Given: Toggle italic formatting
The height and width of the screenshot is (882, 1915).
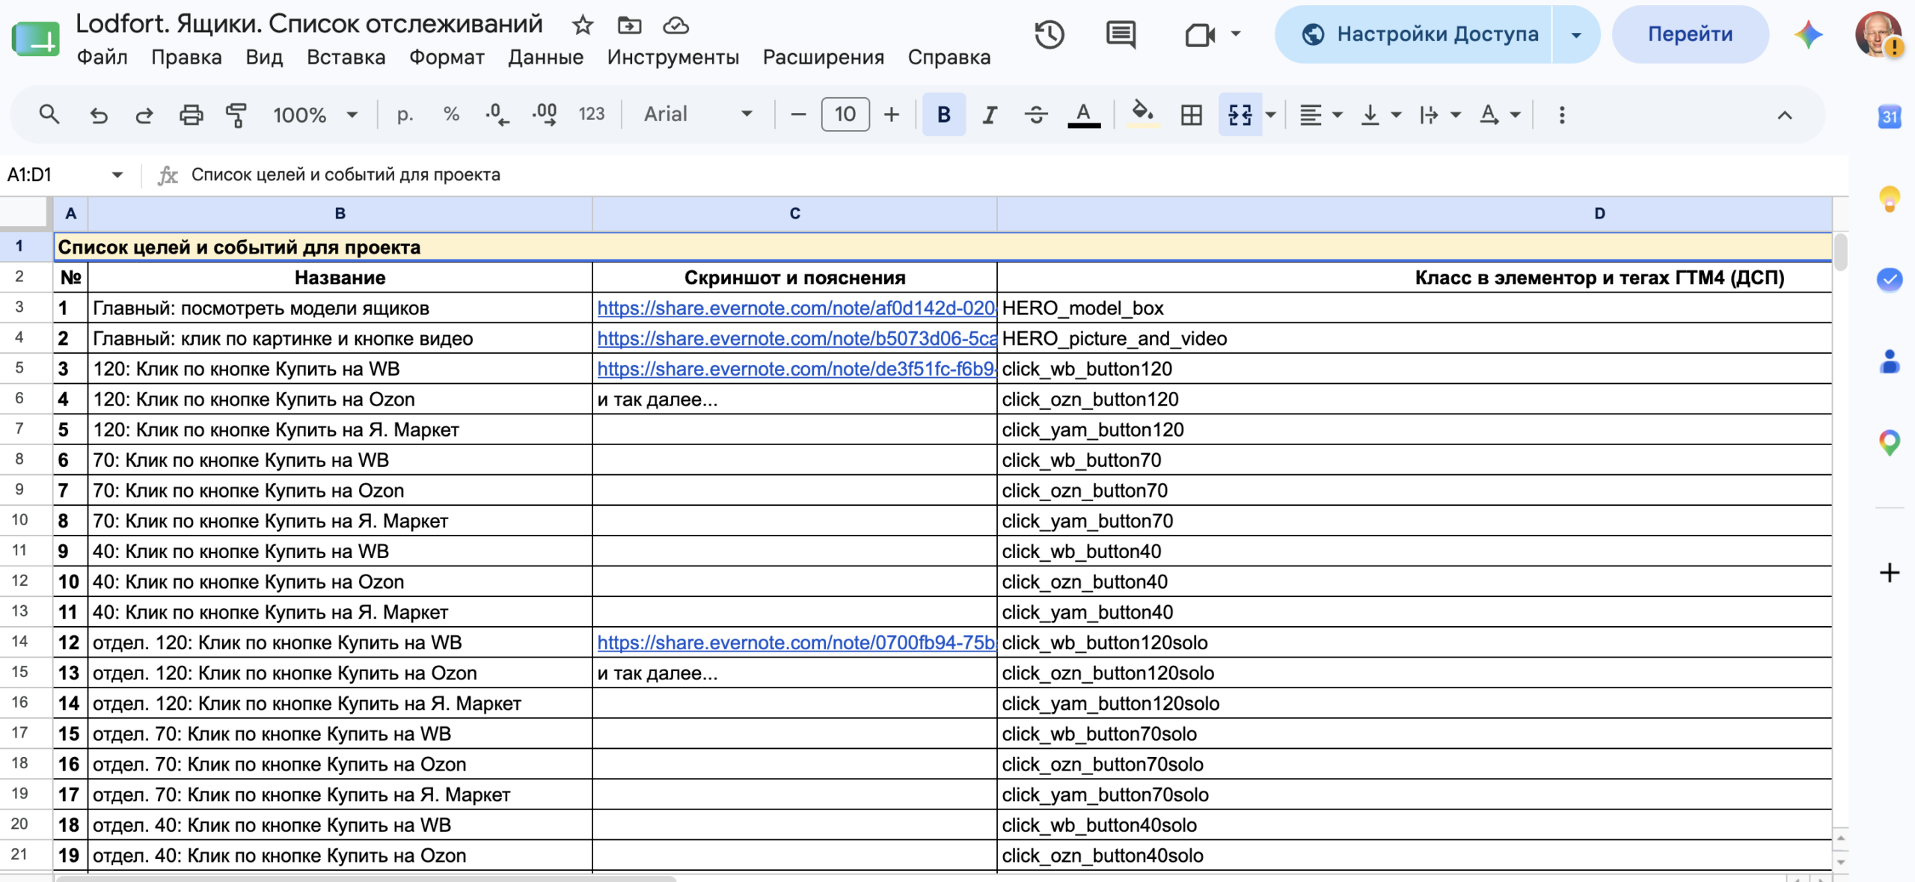Looking at the screenshot, I should coord(990,114).
